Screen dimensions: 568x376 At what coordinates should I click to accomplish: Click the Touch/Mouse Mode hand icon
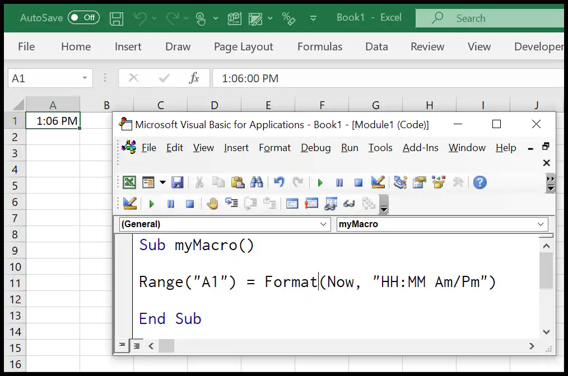click(201, 18)
